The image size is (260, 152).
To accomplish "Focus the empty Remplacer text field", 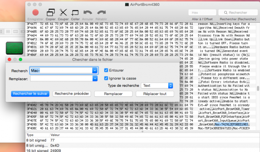I will [x=61, y=79].
